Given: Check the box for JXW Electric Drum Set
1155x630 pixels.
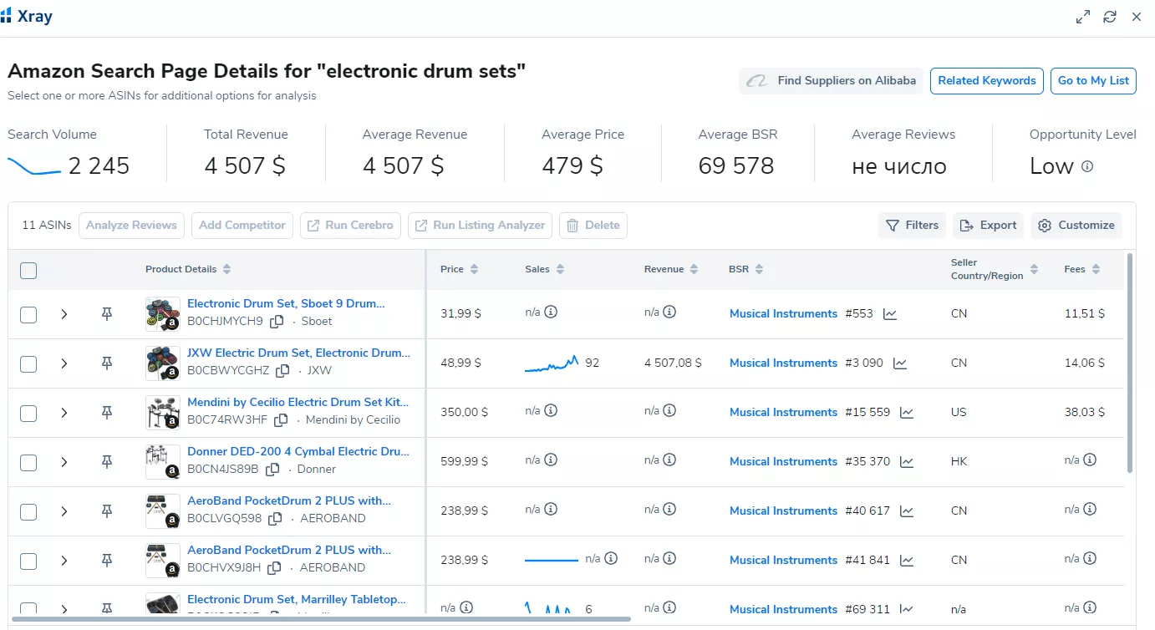Looking at the screenshot, I should 28,363.
